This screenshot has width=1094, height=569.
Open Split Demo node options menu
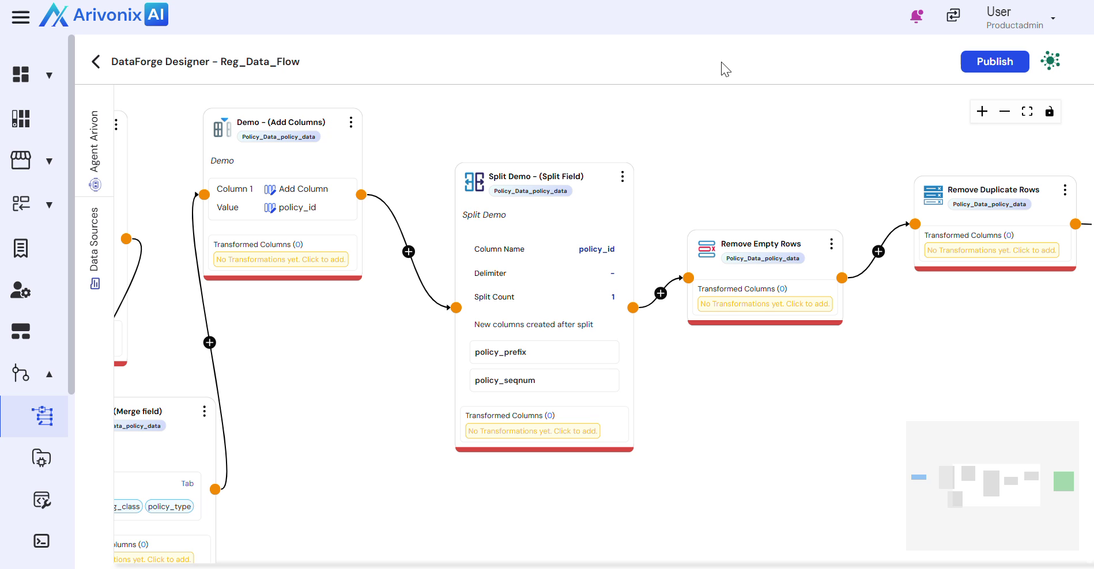pos(622,177)
